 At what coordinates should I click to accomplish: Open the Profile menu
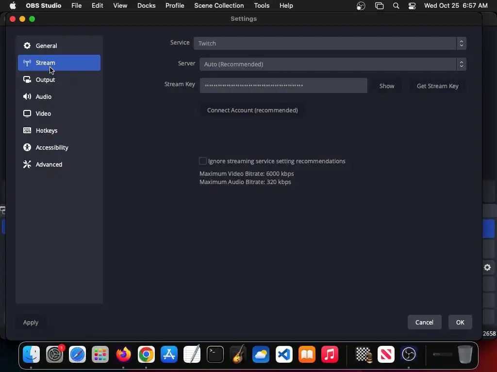click(175, 6)
